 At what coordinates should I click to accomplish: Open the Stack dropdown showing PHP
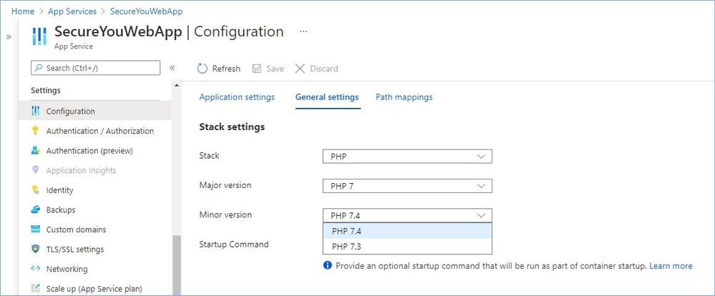coord(407,156)
